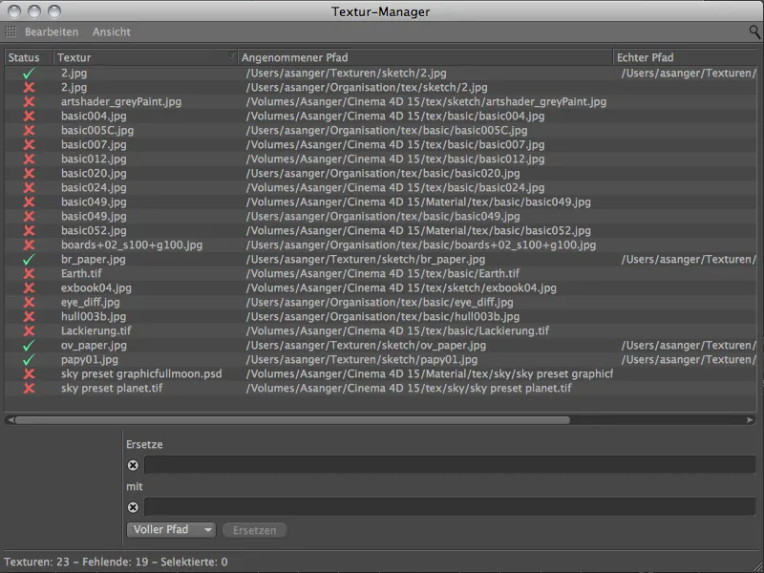
Task: Select the artshader_greyPaint.jpg texture row
Action: [x=380, y=102]
